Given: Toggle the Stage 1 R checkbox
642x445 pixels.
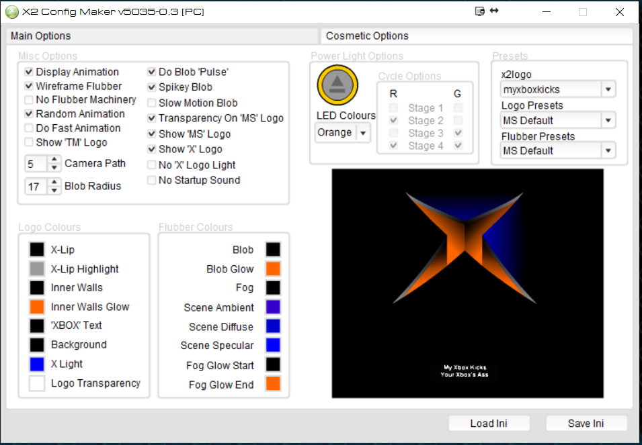Looking at the screenshot, I should pyautogui.click(x=393, y=108).
